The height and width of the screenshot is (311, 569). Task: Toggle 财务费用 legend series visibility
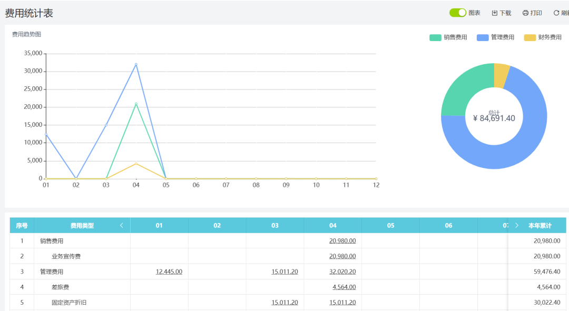pyautogui.click(x=543, y=37)
